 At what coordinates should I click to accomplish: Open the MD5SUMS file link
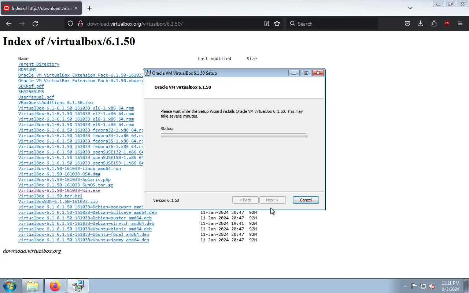point(27,70)
